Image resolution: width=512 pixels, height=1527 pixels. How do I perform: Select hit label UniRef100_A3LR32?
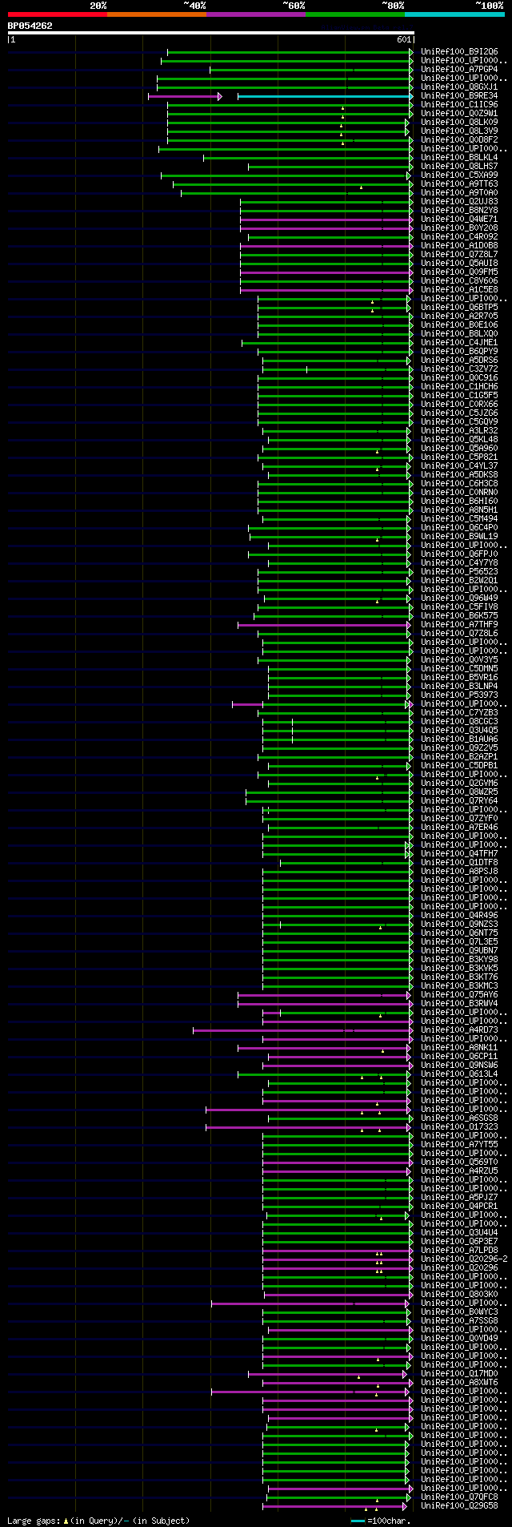459,430
